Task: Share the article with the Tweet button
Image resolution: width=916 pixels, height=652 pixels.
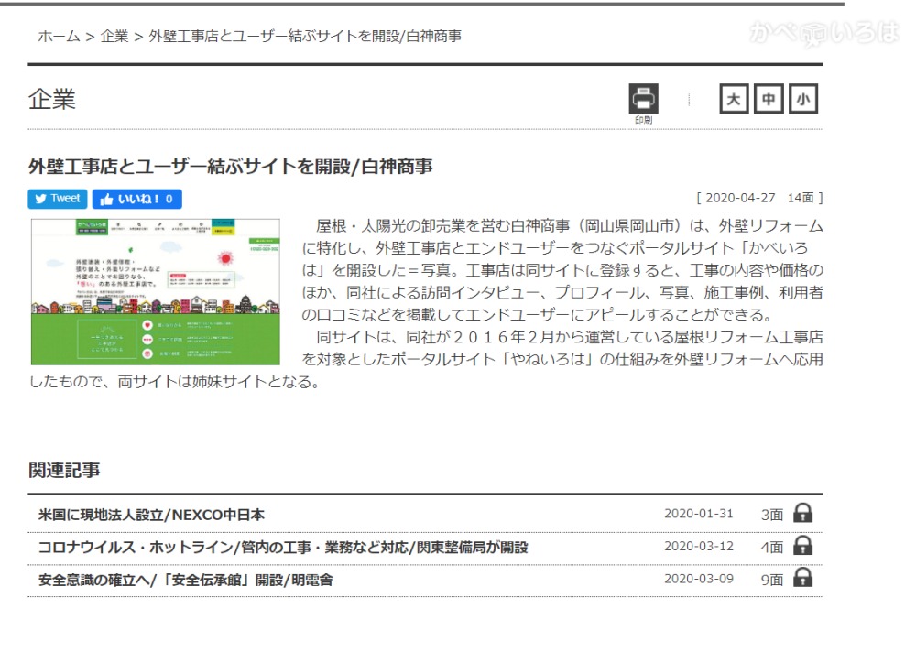Action: pyautogui.click(x=58, y=199)
